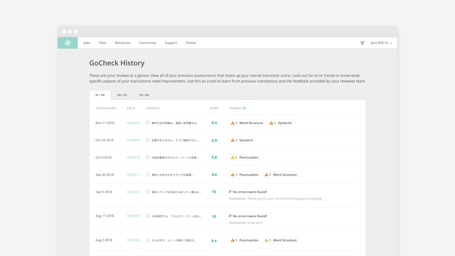Click warning icon in Sep 20 Punctuation tag
Viewport: 455px width, 256px height.
(233, 175)
